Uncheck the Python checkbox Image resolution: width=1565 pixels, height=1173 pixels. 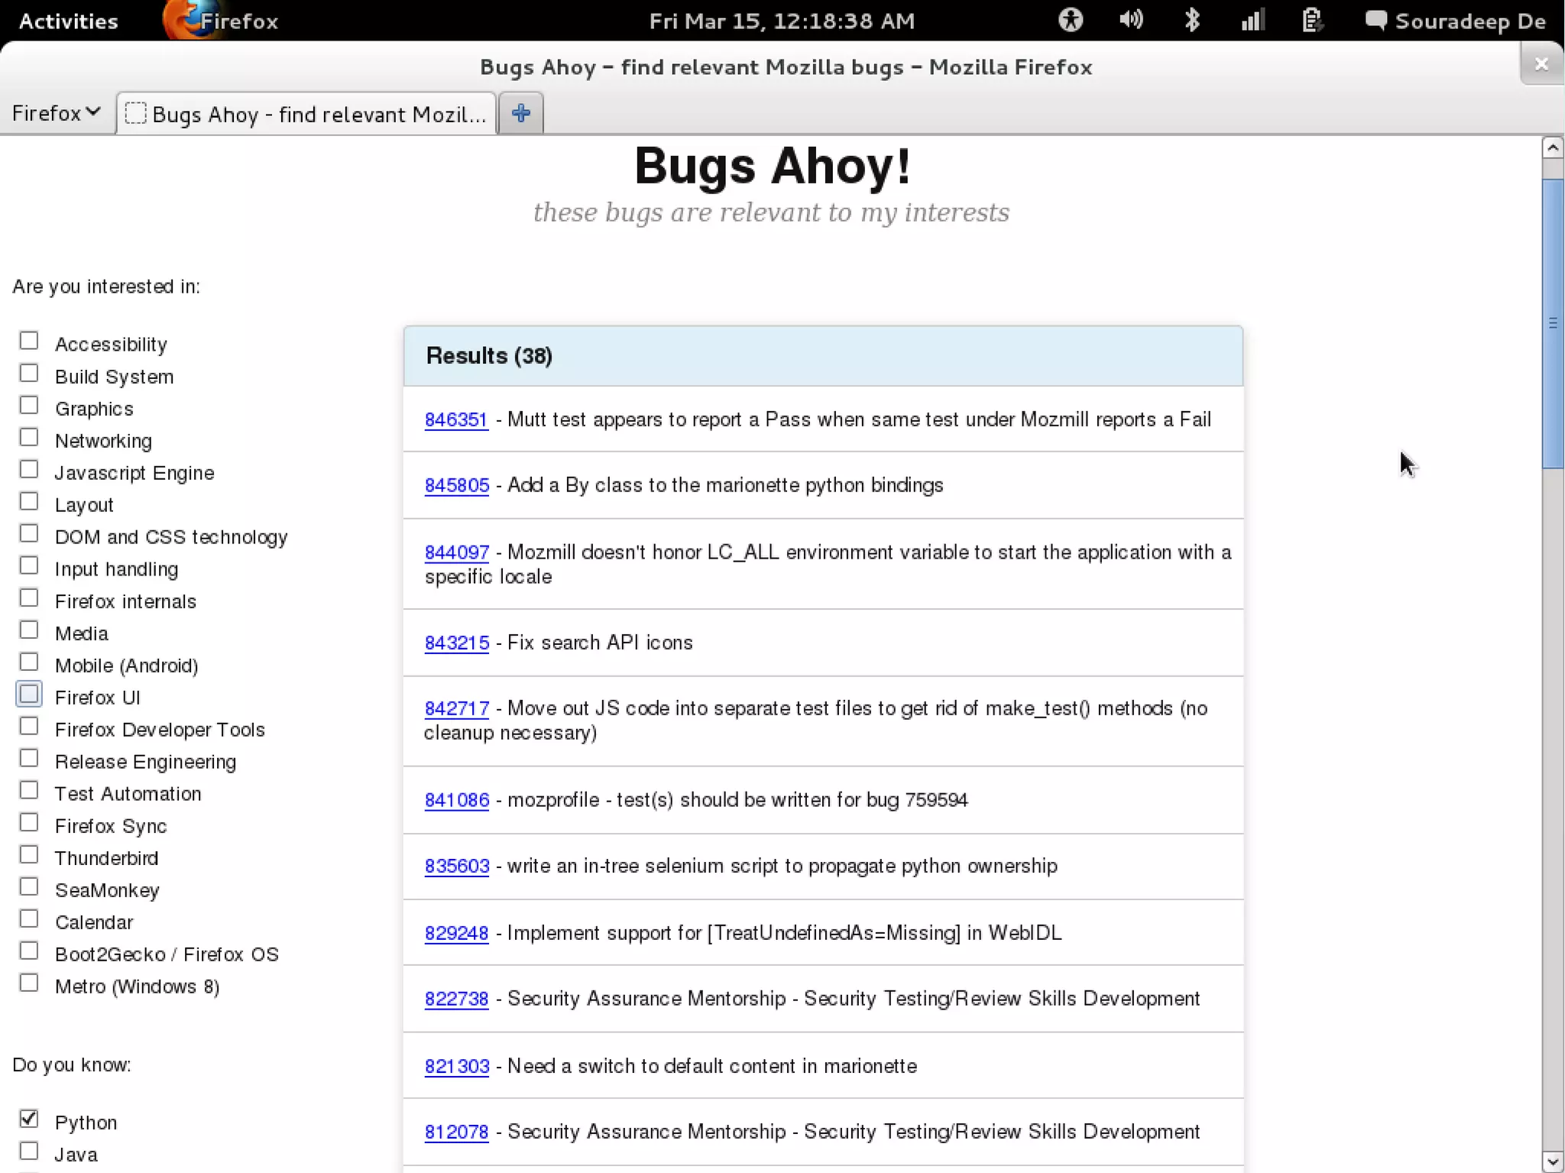point(29,1119)
